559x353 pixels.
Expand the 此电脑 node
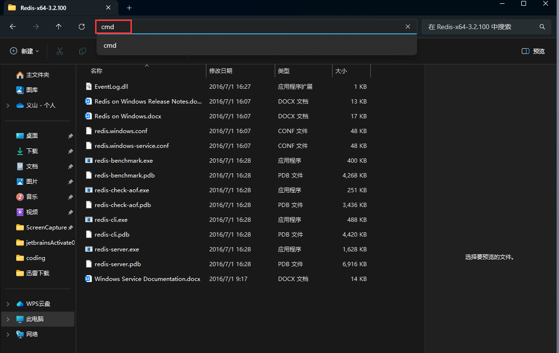8,319
